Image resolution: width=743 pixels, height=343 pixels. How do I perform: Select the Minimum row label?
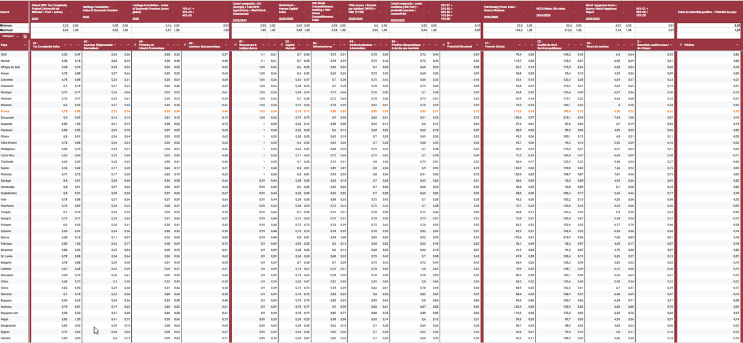point(14,25)
